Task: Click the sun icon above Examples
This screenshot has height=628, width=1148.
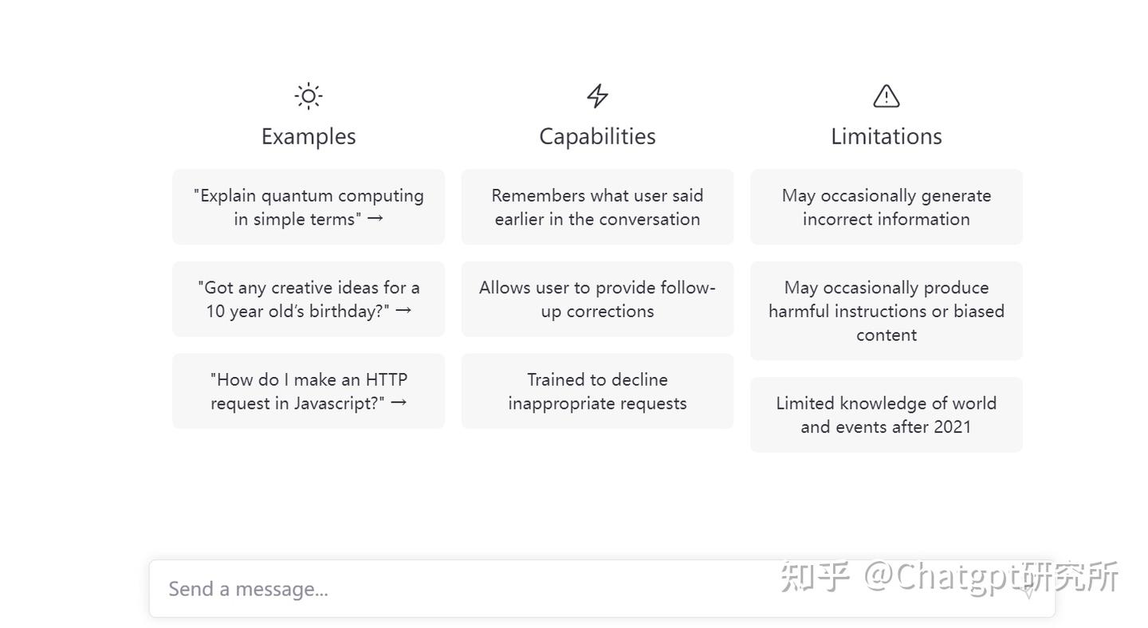Action: (x=309, y=96)
